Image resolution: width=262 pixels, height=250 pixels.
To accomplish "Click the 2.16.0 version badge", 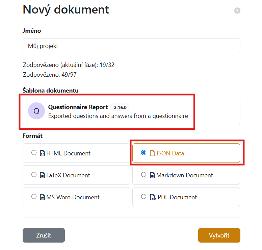I will 120,107.
